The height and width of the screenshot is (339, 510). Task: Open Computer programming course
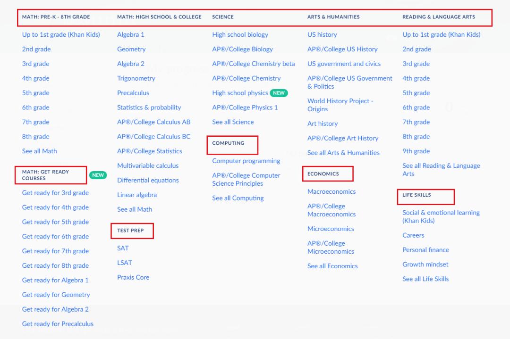pos(246,161)
